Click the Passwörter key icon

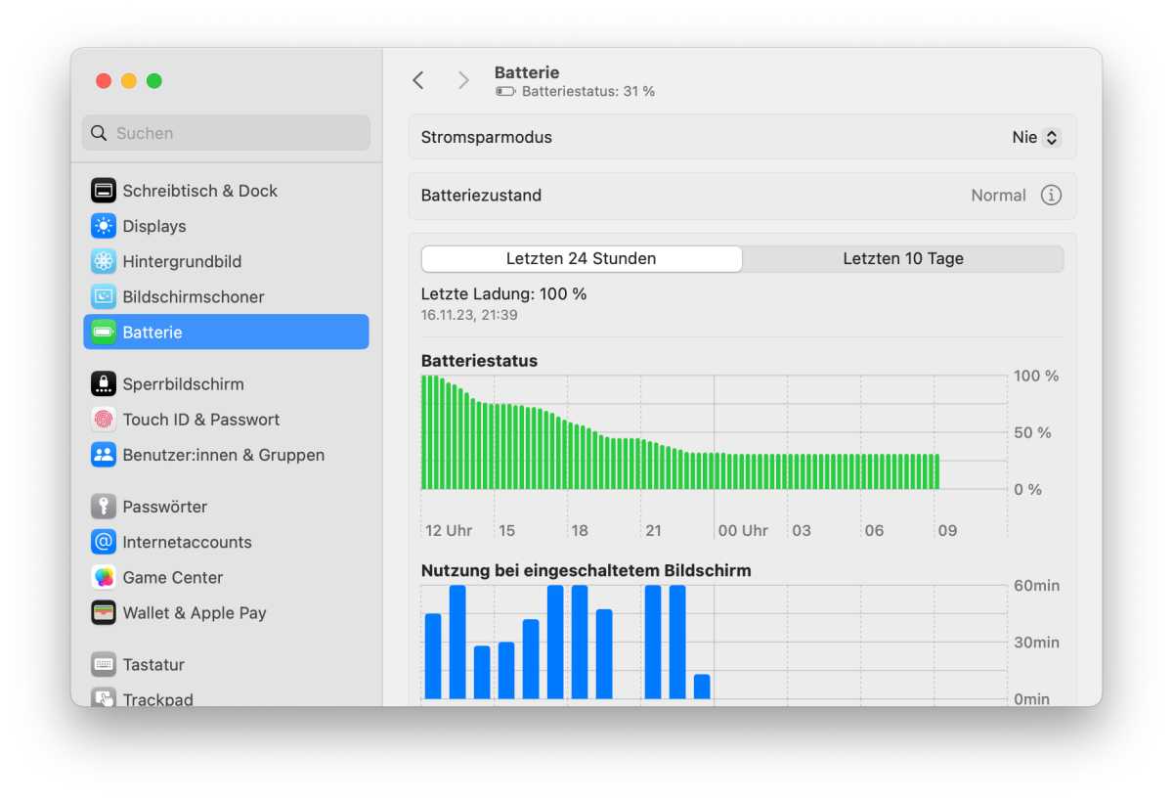(x=104, y=507)
